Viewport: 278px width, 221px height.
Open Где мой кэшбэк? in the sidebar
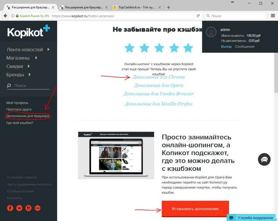[20, 123]
